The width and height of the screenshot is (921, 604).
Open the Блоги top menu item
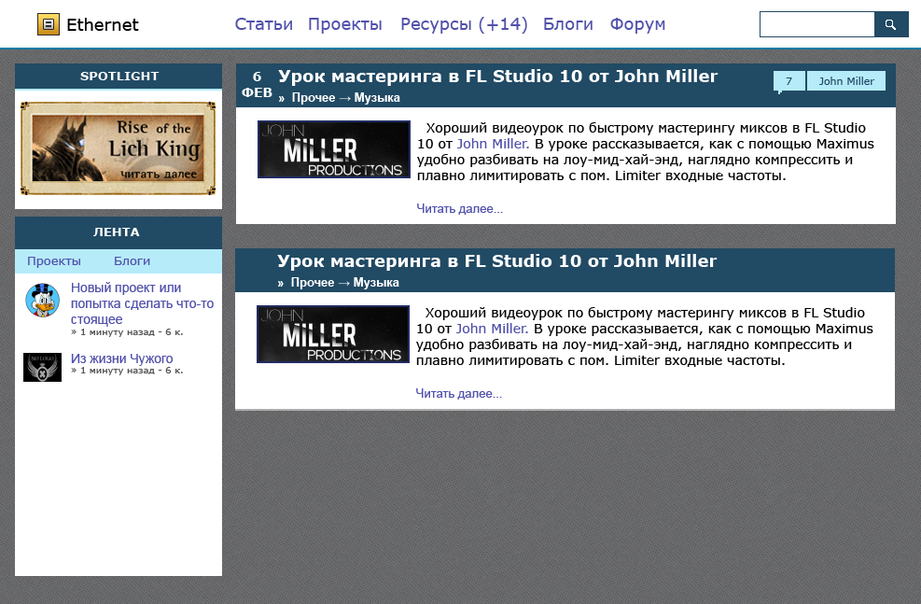(568, 24)
